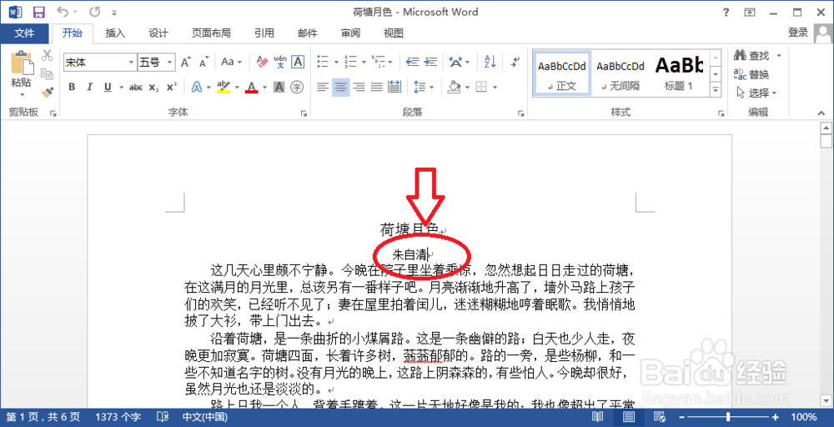Click the multilevel list icon
Image resolution: width=834 pixels, height=427 pixels.
coord(378,62)
